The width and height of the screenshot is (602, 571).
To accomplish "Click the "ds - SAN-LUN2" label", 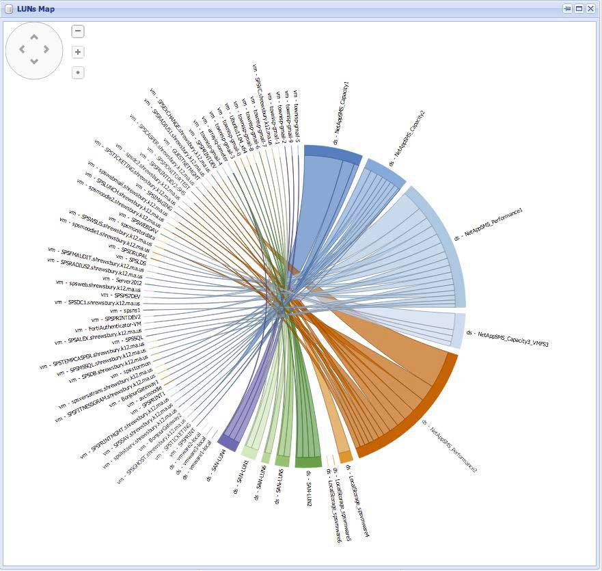I will pyautogui.click(x=309, y=488).
